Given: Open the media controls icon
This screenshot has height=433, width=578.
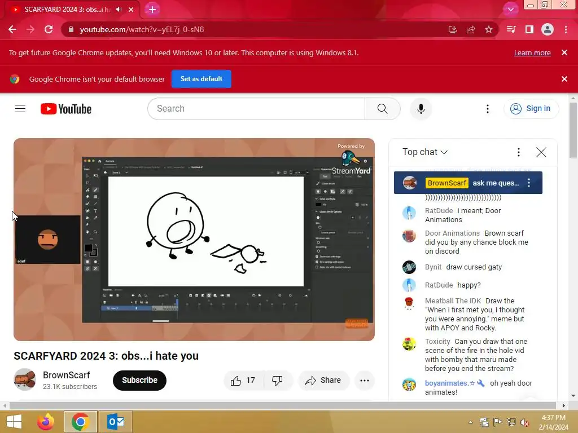Looking at the screenshot, I should [x=511, y=29].
